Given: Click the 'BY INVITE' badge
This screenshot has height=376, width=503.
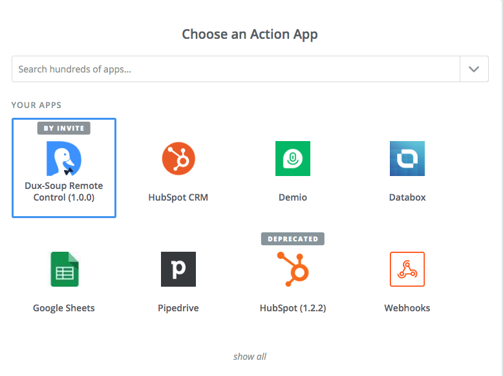Looking at the screenshot, I should pyautogui.click(x=64, y=128).
